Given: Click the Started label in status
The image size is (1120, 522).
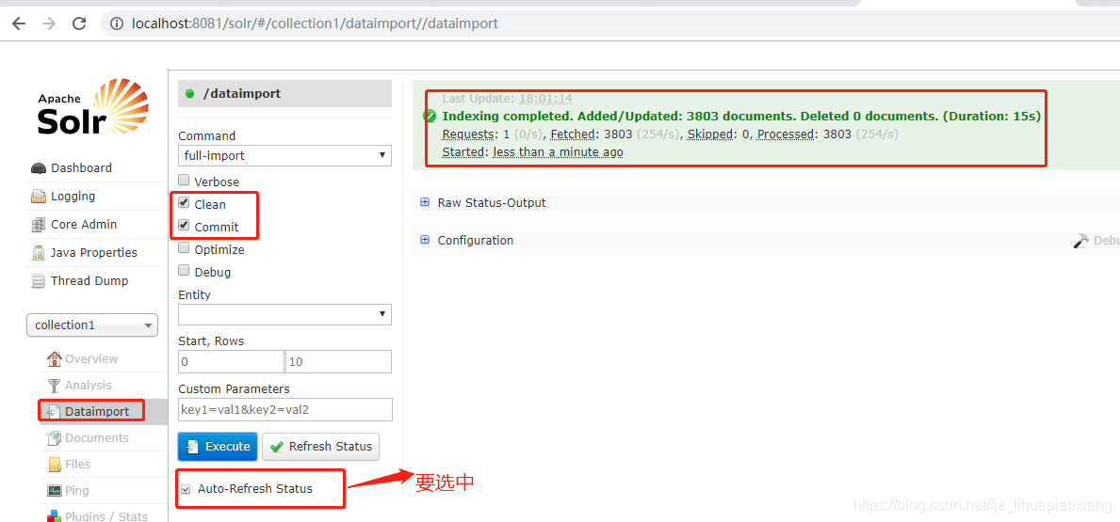Looking at the screenshot, I should click(x=463, y=151).
